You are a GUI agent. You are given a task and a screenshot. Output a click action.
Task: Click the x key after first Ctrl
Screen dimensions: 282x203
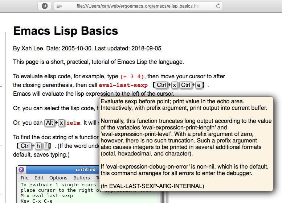175,85
